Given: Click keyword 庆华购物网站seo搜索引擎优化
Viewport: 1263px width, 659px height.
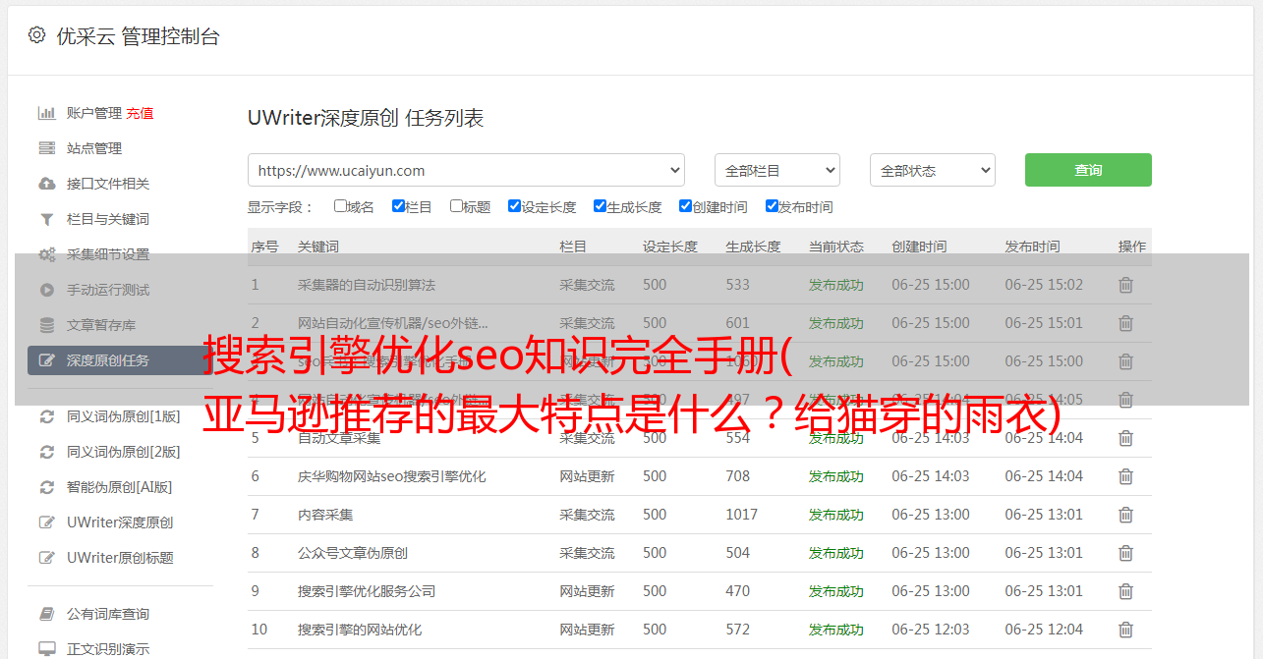Looking at the screenshot, I should tap(392, 476).
